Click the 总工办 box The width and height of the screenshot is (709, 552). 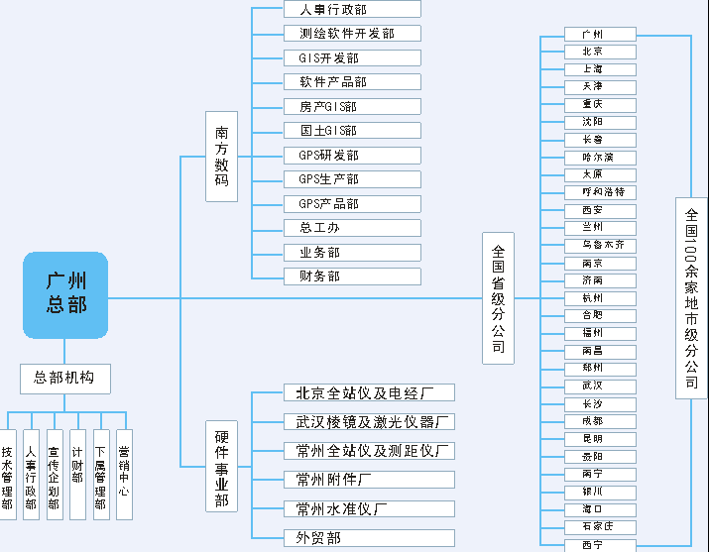point(337,228)
